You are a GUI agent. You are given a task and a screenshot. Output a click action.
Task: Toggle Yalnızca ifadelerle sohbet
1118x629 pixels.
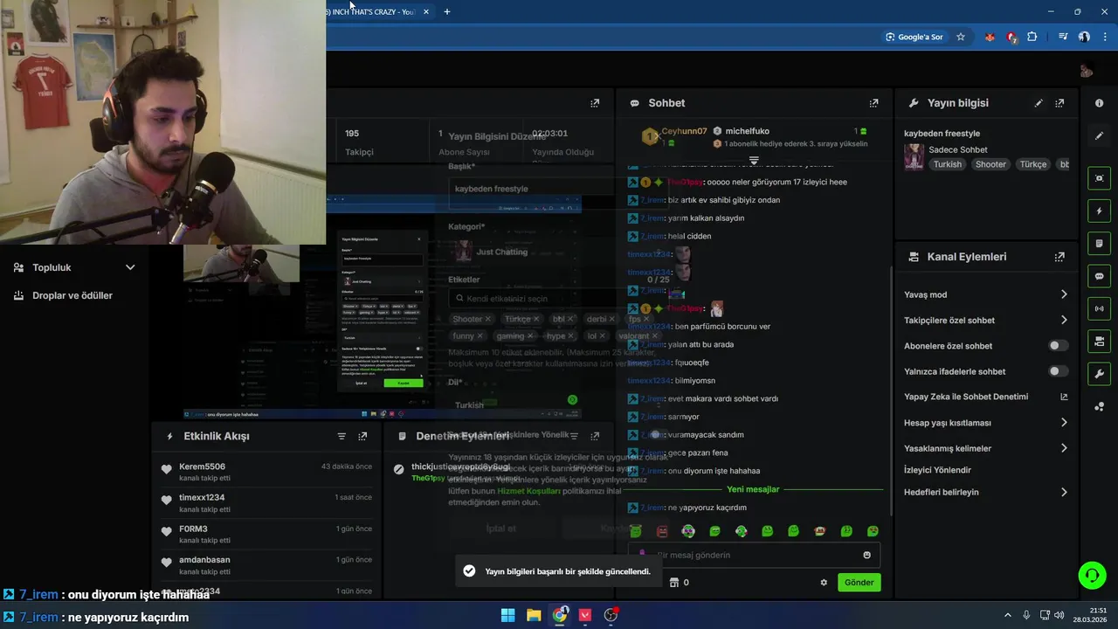[1057, 371]
